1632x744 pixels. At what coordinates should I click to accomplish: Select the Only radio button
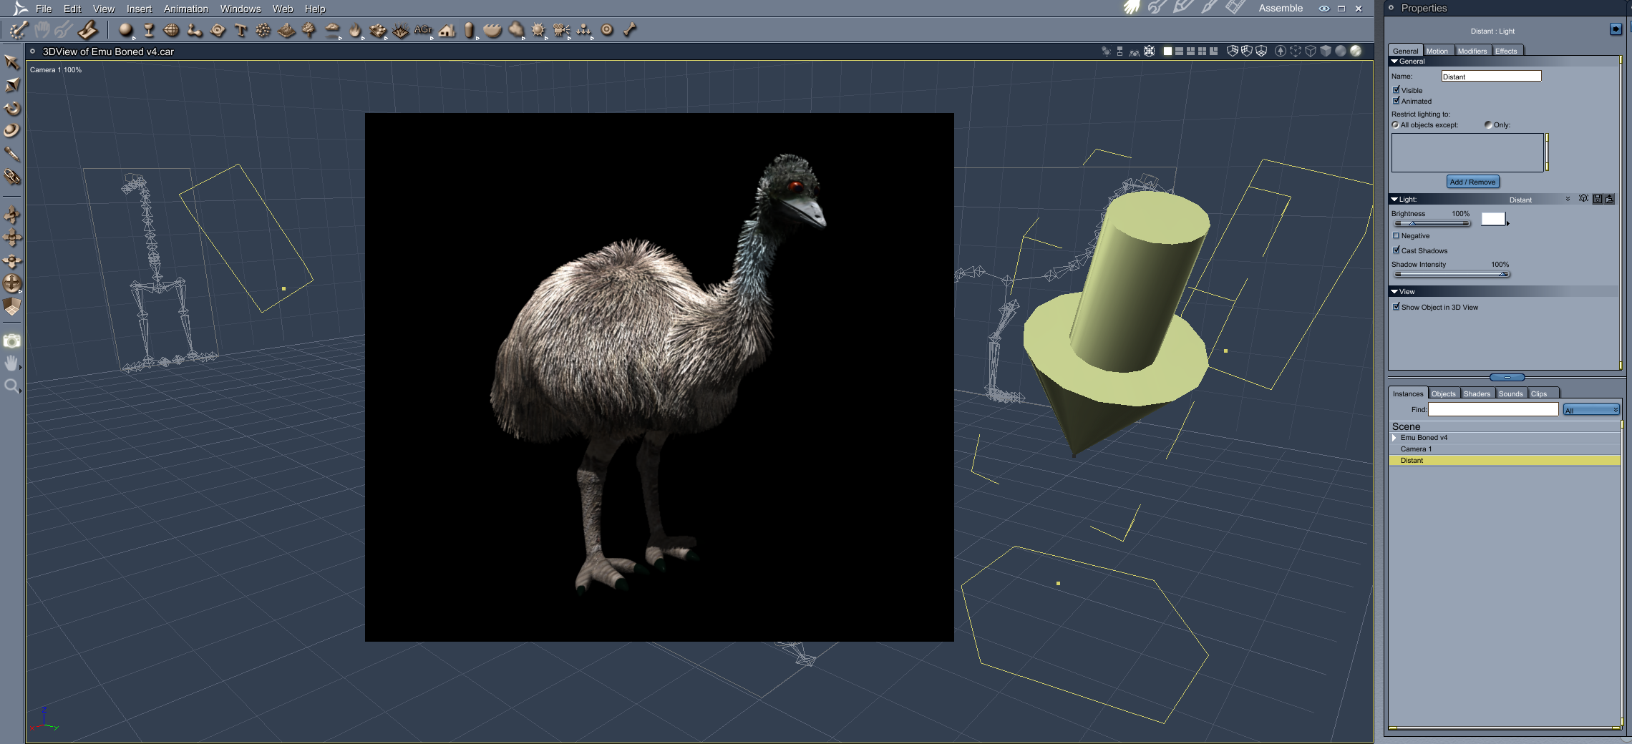pyautogui.click(x=1488, y=125)
